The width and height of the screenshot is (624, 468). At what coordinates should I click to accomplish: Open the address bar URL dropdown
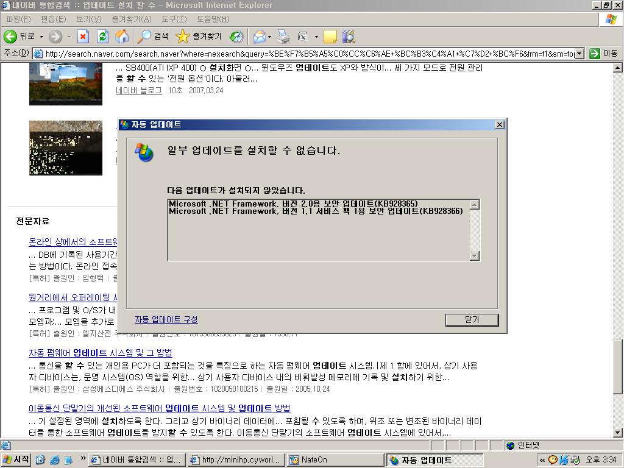coord(580,54)
